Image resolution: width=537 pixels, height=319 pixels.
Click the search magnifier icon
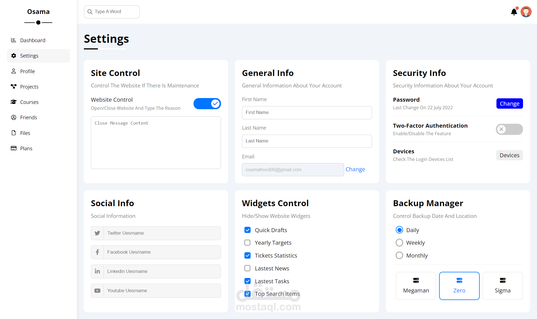point(90,12)
